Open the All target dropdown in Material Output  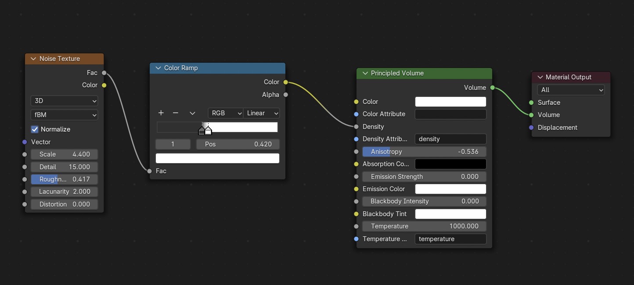point(571,90)
